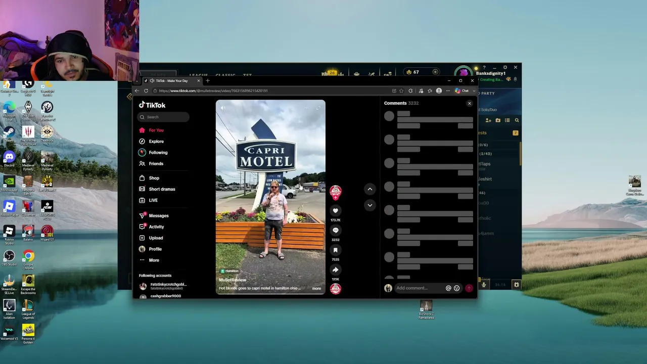Toggle the microphone in the League client
The height and width of the screenshot is (364, 647).
pos(484,285)
